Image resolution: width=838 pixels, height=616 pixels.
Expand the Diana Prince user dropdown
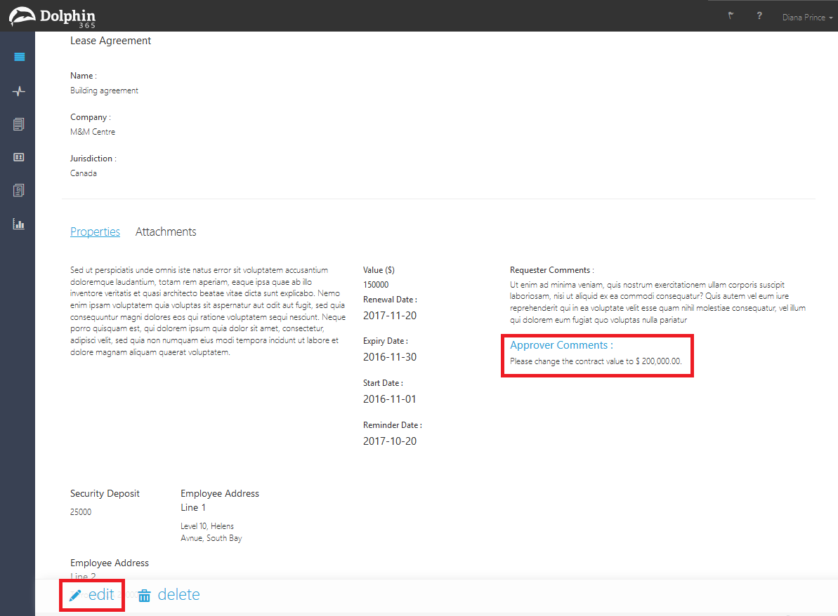pos(807,18)
